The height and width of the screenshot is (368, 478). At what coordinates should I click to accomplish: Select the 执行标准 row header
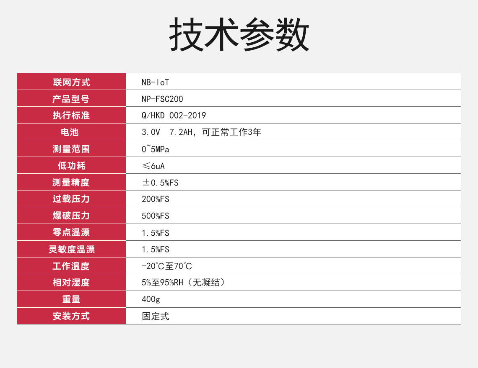point(71,115)
